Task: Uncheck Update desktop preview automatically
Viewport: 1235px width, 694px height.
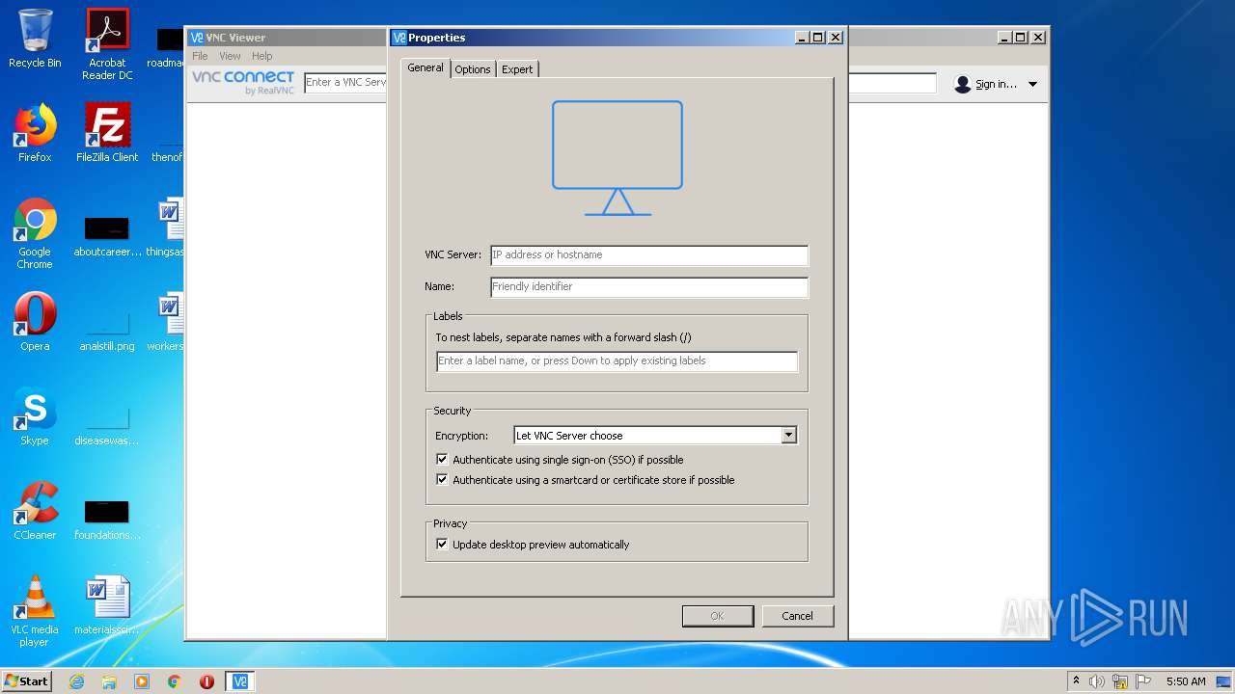Action: point(442,545)
